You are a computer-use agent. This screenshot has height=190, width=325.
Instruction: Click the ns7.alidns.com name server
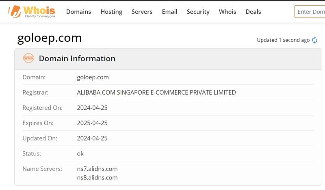point(97,169)
